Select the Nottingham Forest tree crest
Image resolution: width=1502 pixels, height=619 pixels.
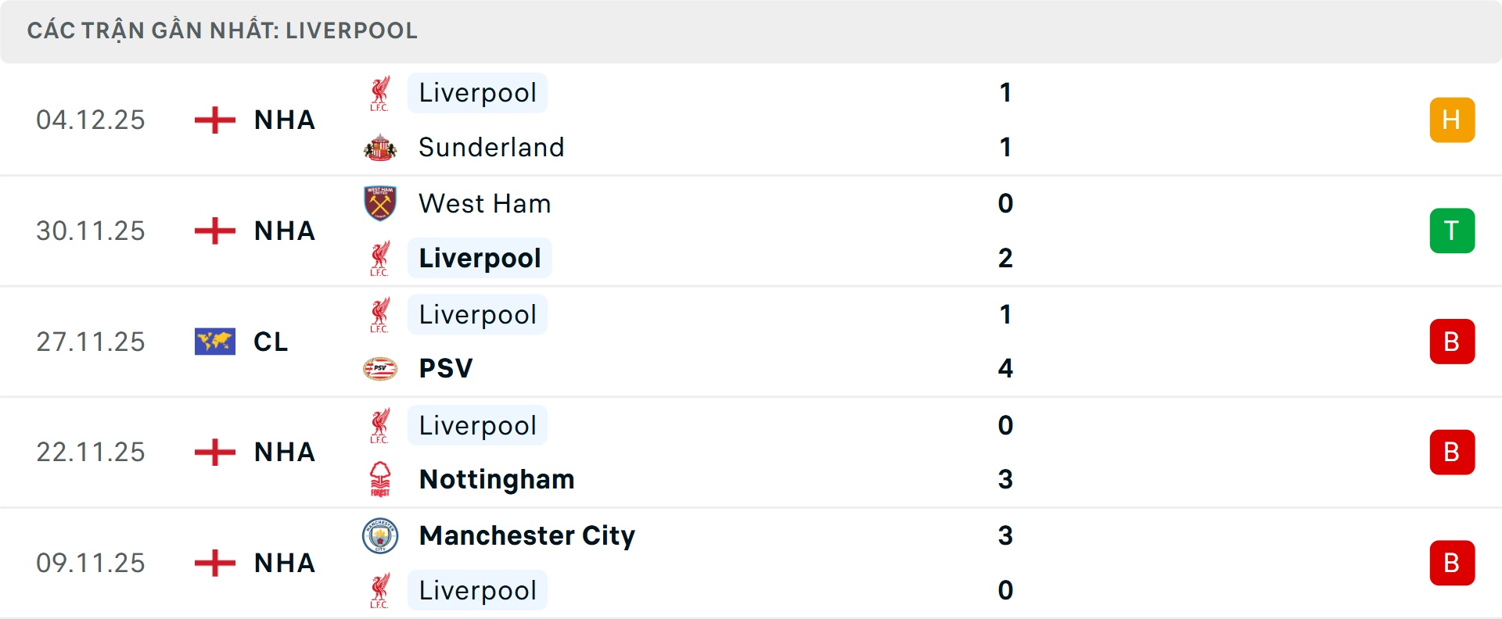[x=381, y=479]
